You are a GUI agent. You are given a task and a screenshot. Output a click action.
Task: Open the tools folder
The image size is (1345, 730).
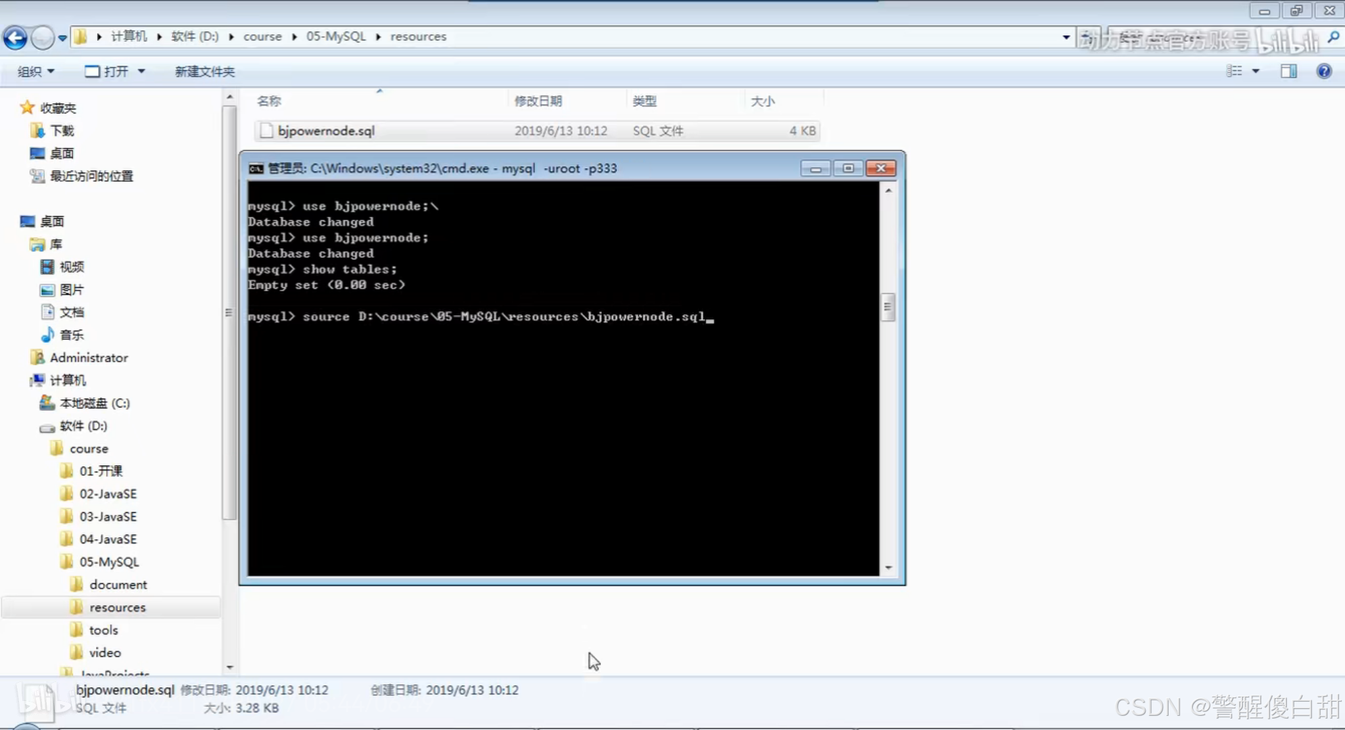[103, 630]
